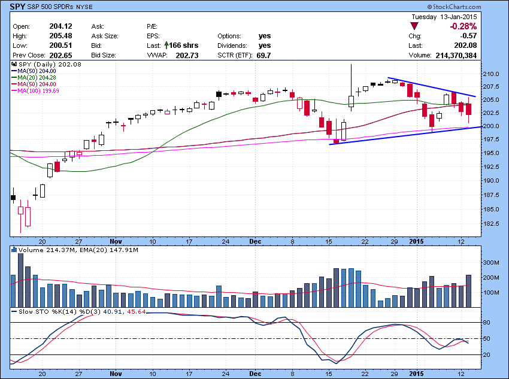The image size is (509, 379).
Task: Click the 195.0 price axis label
Action: (x=491, y=153)
